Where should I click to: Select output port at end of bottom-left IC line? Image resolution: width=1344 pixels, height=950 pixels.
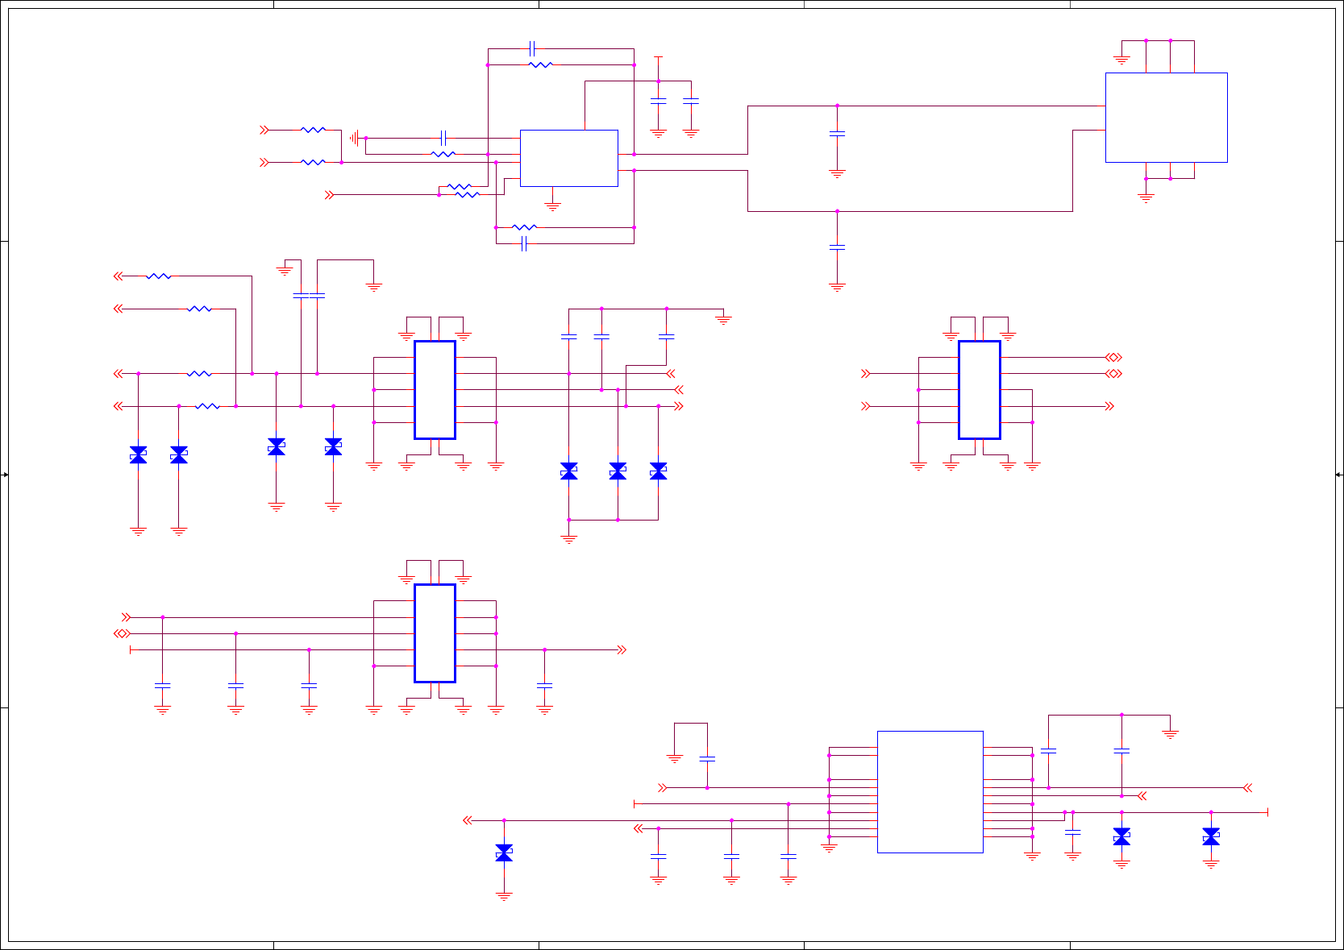click(x=622, y=649)
